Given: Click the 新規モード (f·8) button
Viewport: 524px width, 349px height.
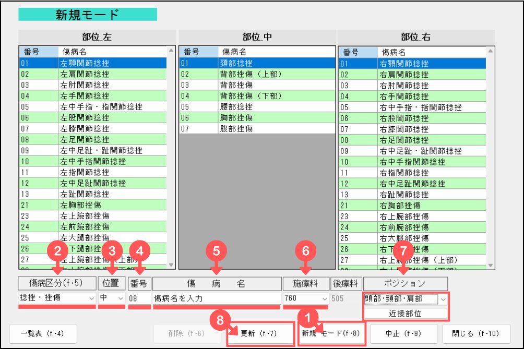Looking at the screenshot, I should click(x=331, y=333).
